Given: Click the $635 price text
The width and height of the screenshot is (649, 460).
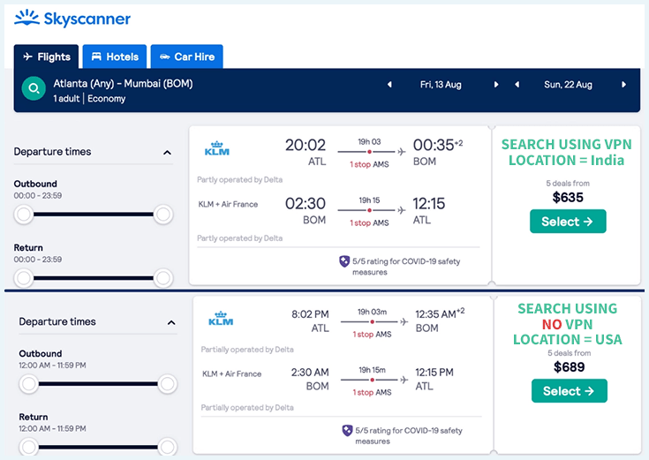Looking at the screenshot, I should tap(568, 198).
